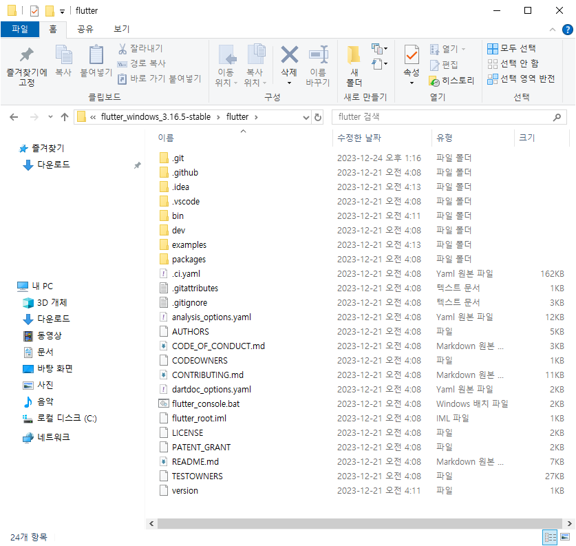Open Videos (동영상) in sidebar
The image size is (576, 546).
[42, 335]
